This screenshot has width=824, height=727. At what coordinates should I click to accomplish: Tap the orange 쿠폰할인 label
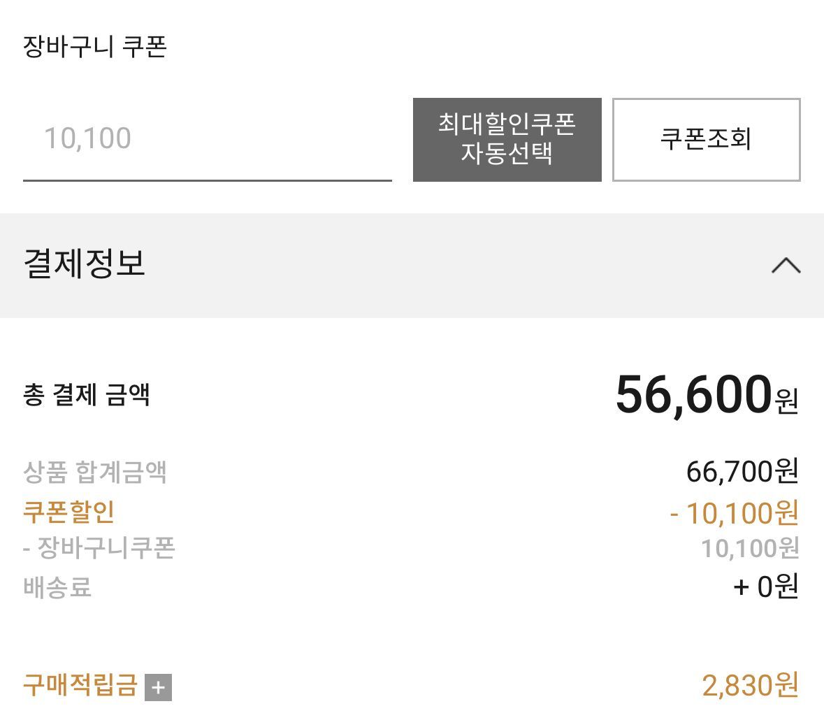pos(68,512)
